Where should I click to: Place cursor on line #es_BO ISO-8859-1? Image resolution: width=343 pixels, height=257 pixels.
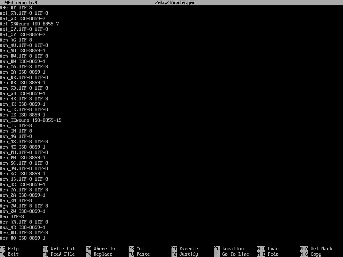(x=23, y=238)
